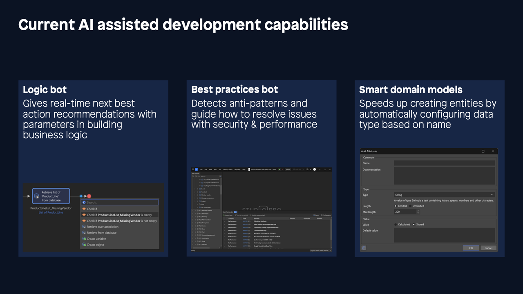Click the Cancel button in Add Attribute

point(489,248)
